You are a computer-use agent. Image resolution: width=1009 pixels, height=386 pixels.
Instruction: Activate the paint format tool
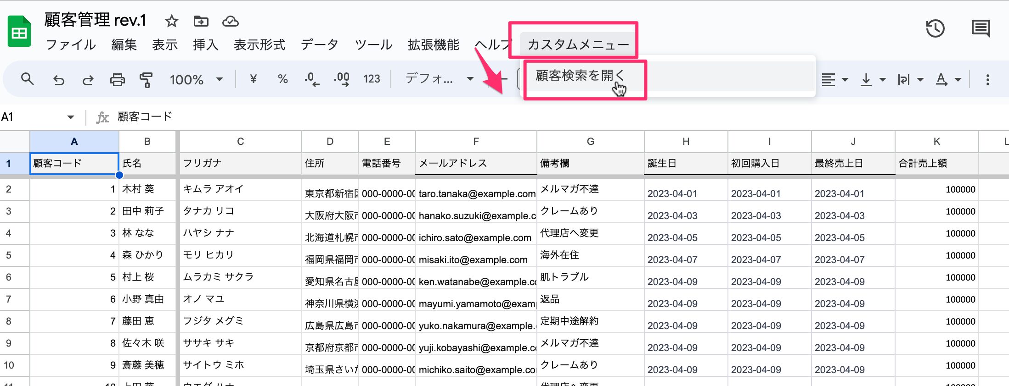click(x=146, y=80)
